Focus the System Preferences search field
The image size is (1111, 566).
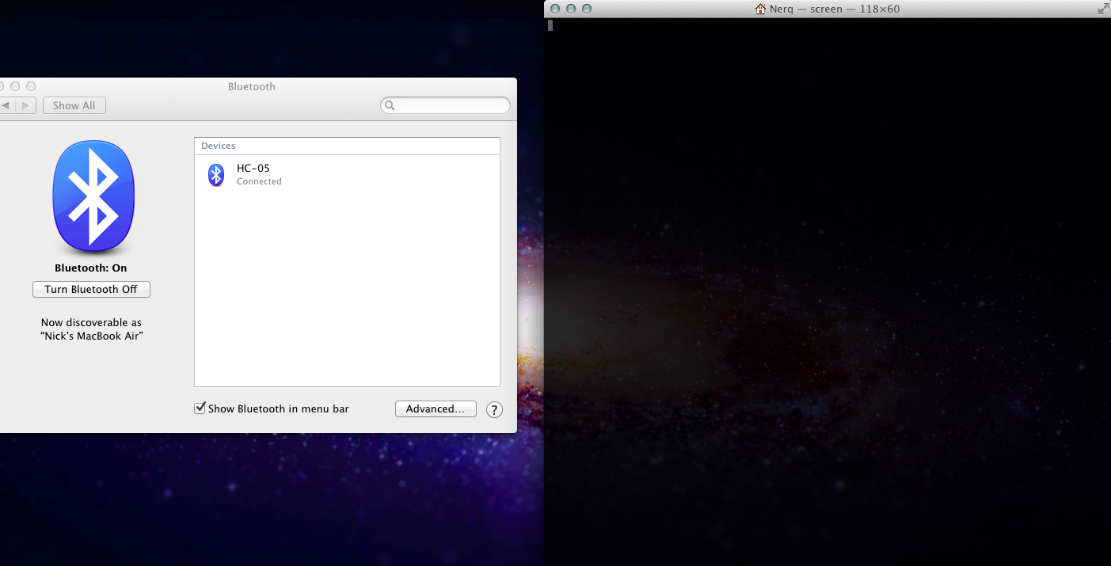click(x=445, y=105)
